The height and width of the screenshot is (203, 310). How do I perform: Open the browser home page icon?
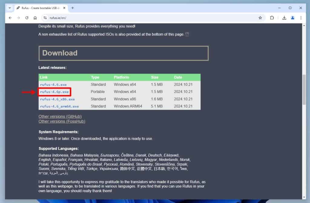tap(35, 18)
